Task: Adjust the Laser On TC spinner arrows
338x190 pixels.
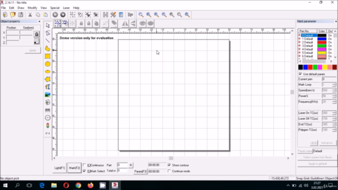Action: point(334,113)
